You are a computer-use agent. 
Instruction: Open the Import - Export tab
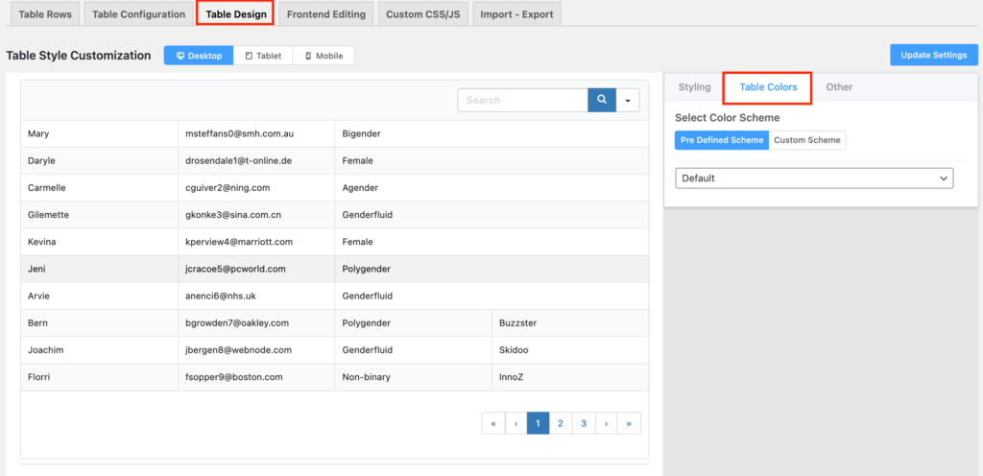point(516,14)
